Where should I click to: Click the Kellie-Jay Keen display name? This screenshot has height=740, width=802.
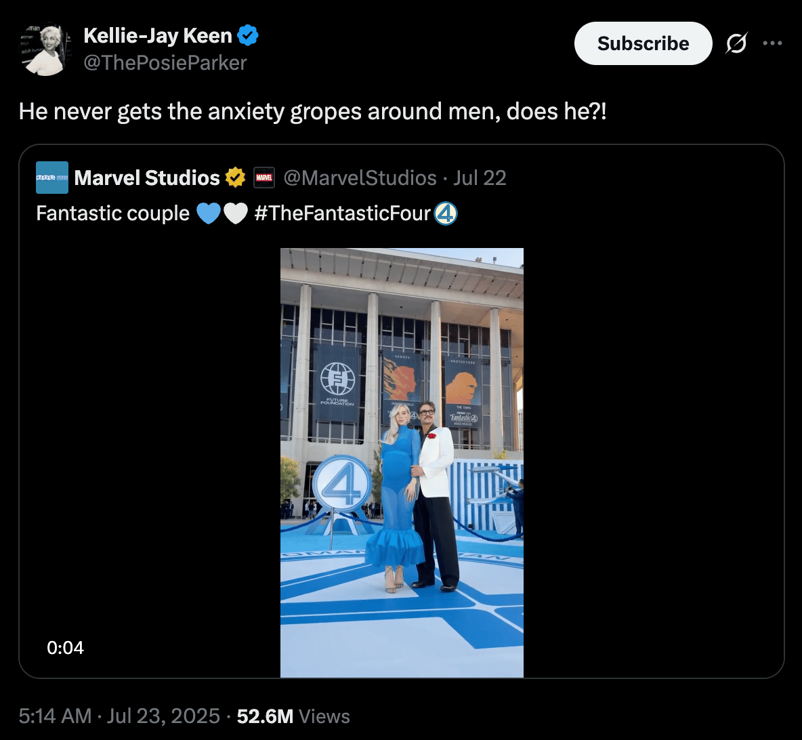158,36
